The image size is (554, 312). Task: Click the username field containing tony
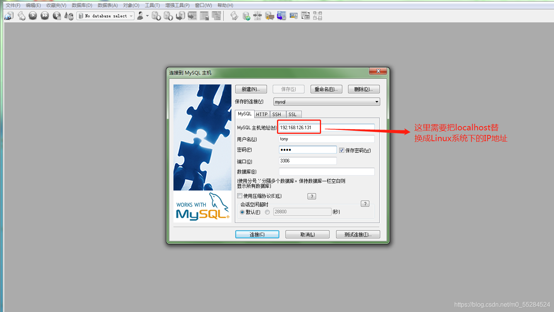[327, 139]
